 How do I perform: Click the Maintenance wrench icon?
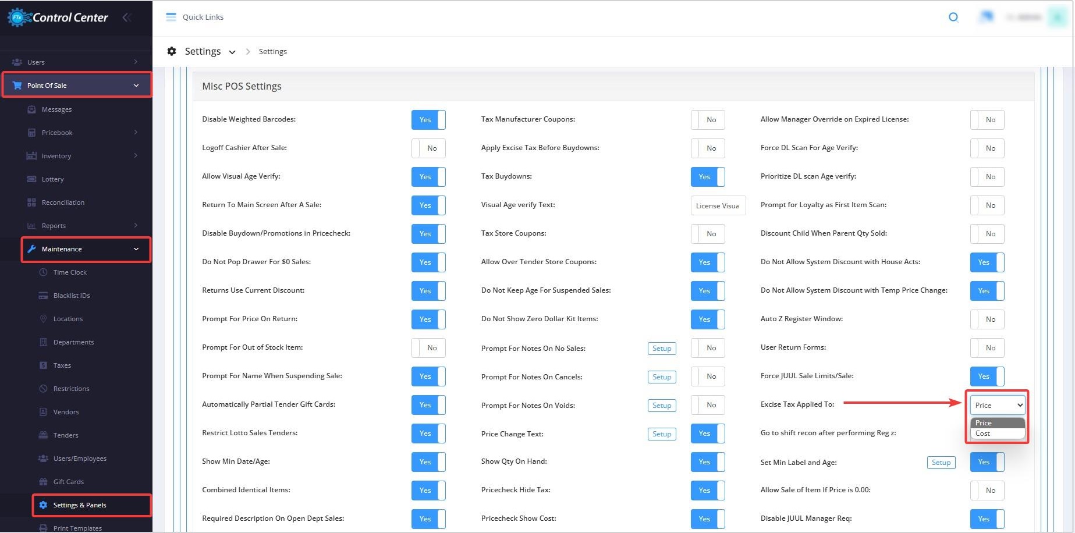coord(32,248)
